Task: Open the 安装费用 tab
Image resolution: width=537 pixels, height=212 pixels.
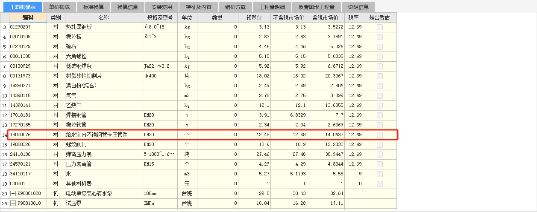Action: [162, 7]
